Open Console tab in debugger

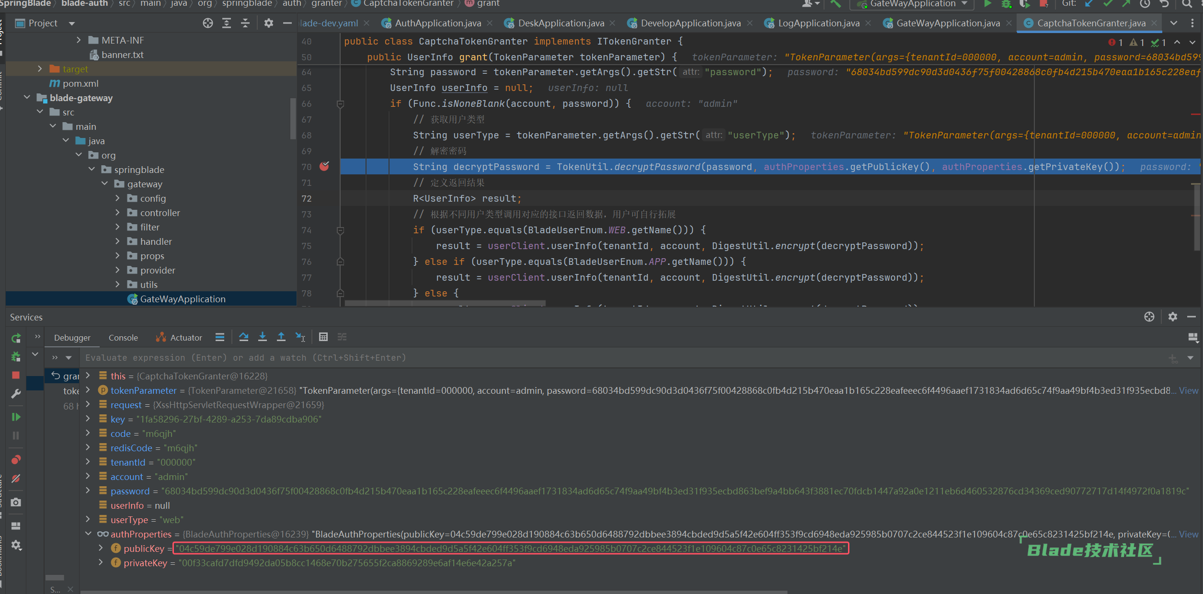[x=123, y=338]
